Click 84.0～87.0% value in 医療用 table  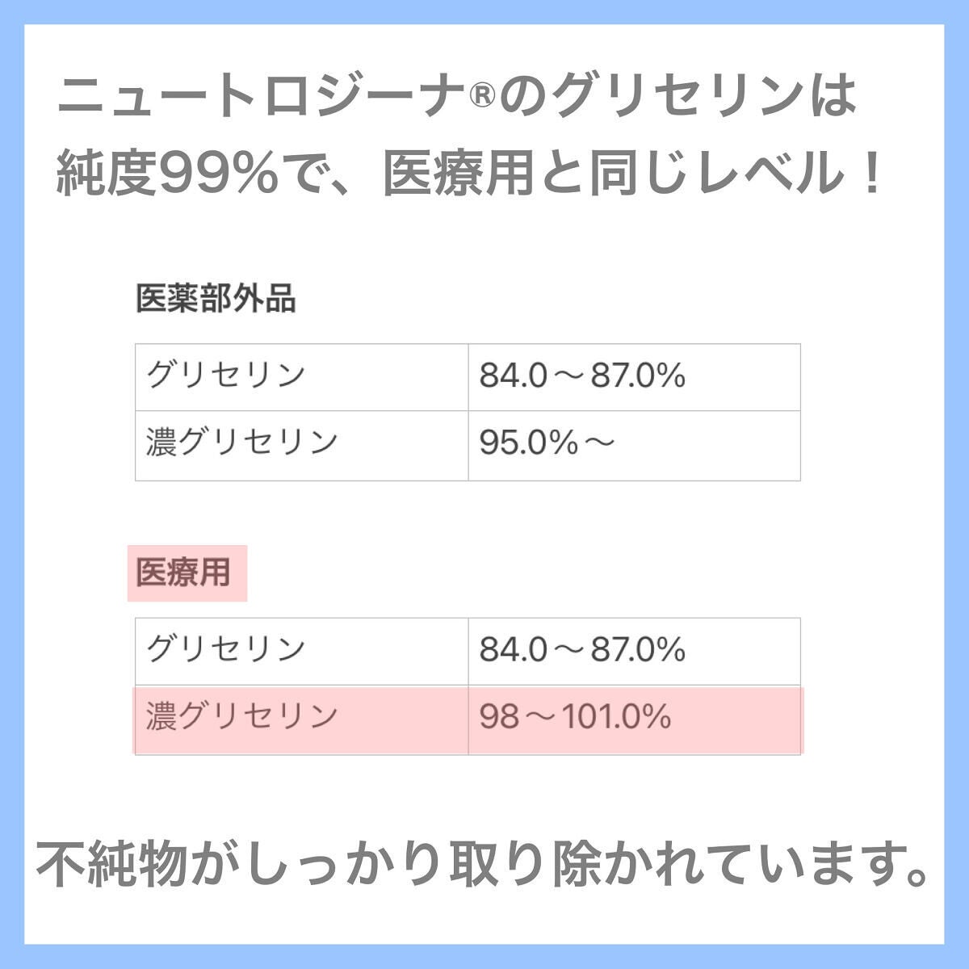[582, 650]
